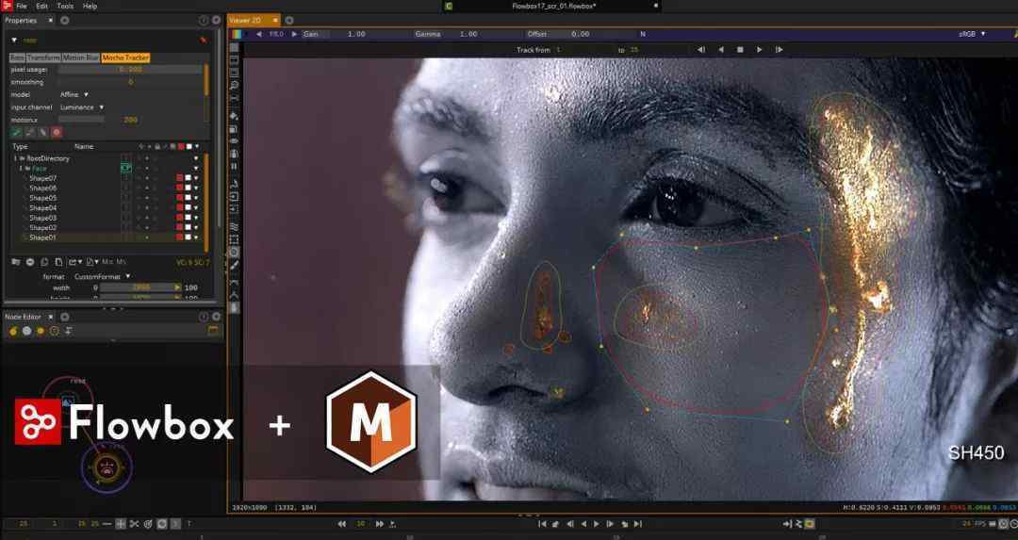Click the color channels icon at viewer top-left
This screenshot has width=1018, height=540.
236,34
